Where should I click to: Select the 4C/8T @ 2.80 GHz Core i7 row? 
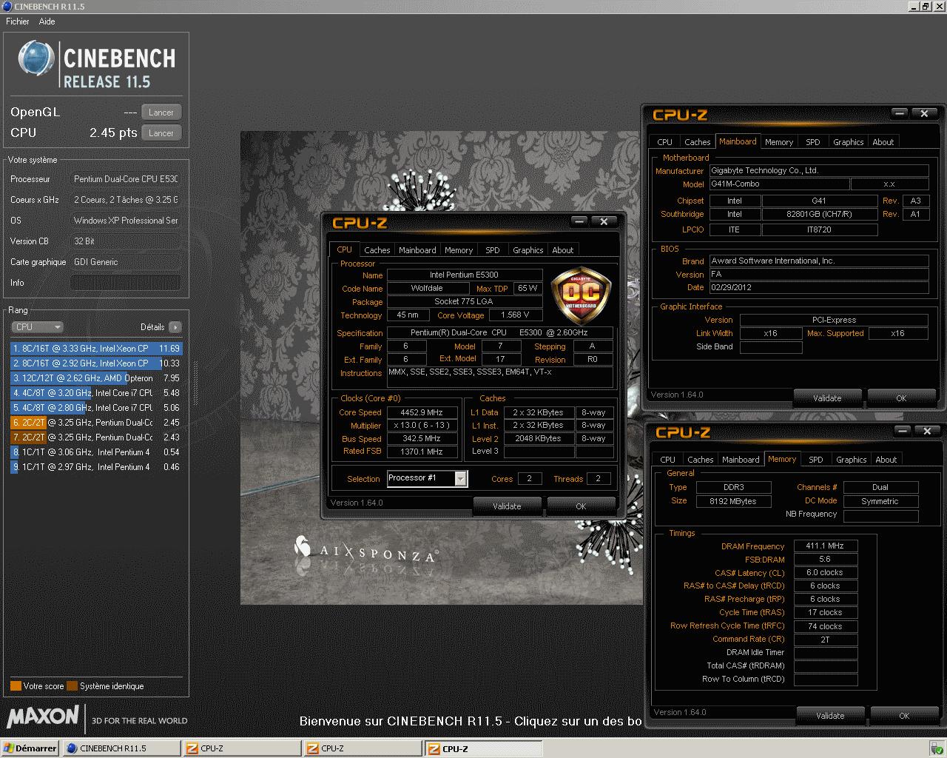click(x=96, y=407)
